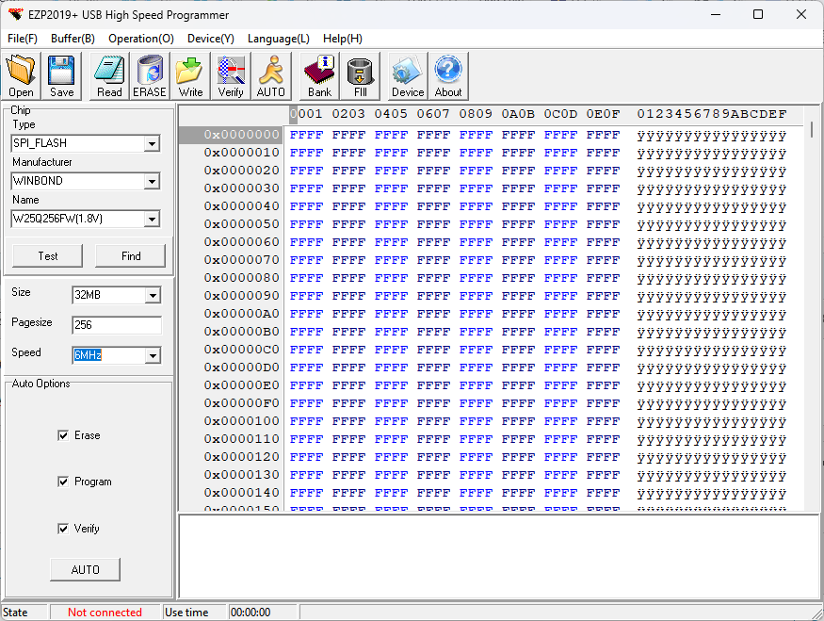This screenshot has height=621, width=824.
Task: Open the Manufacturer dropdown showing WINBOND
Action: 152,182
